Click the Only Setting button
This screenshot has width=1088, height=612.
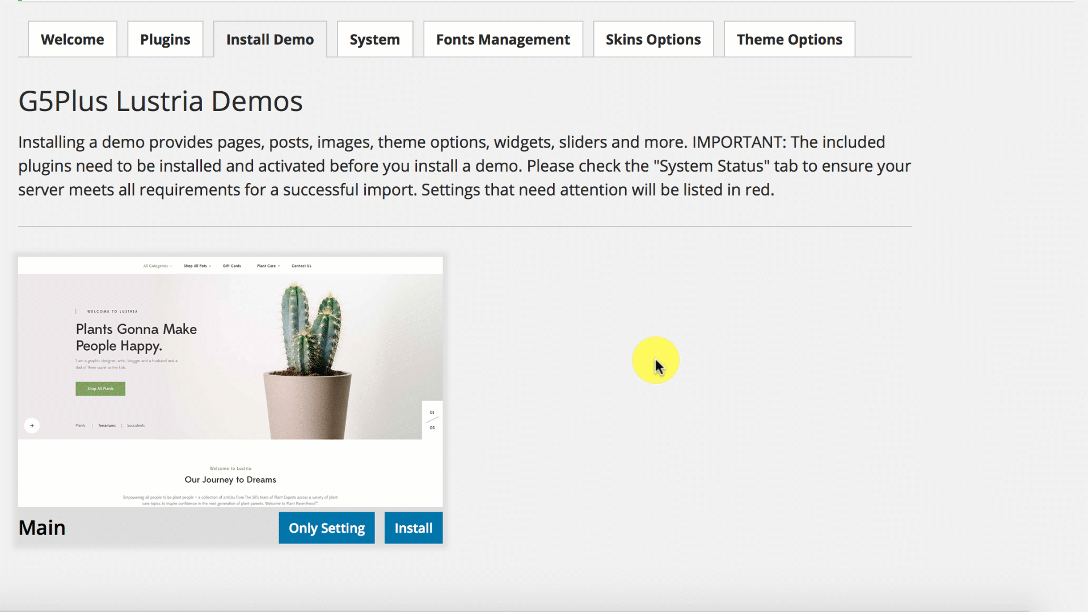pyautogui.click(x=327, y=528)
